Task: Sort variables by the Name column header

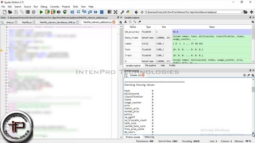Action: click(x=133, y=27)
